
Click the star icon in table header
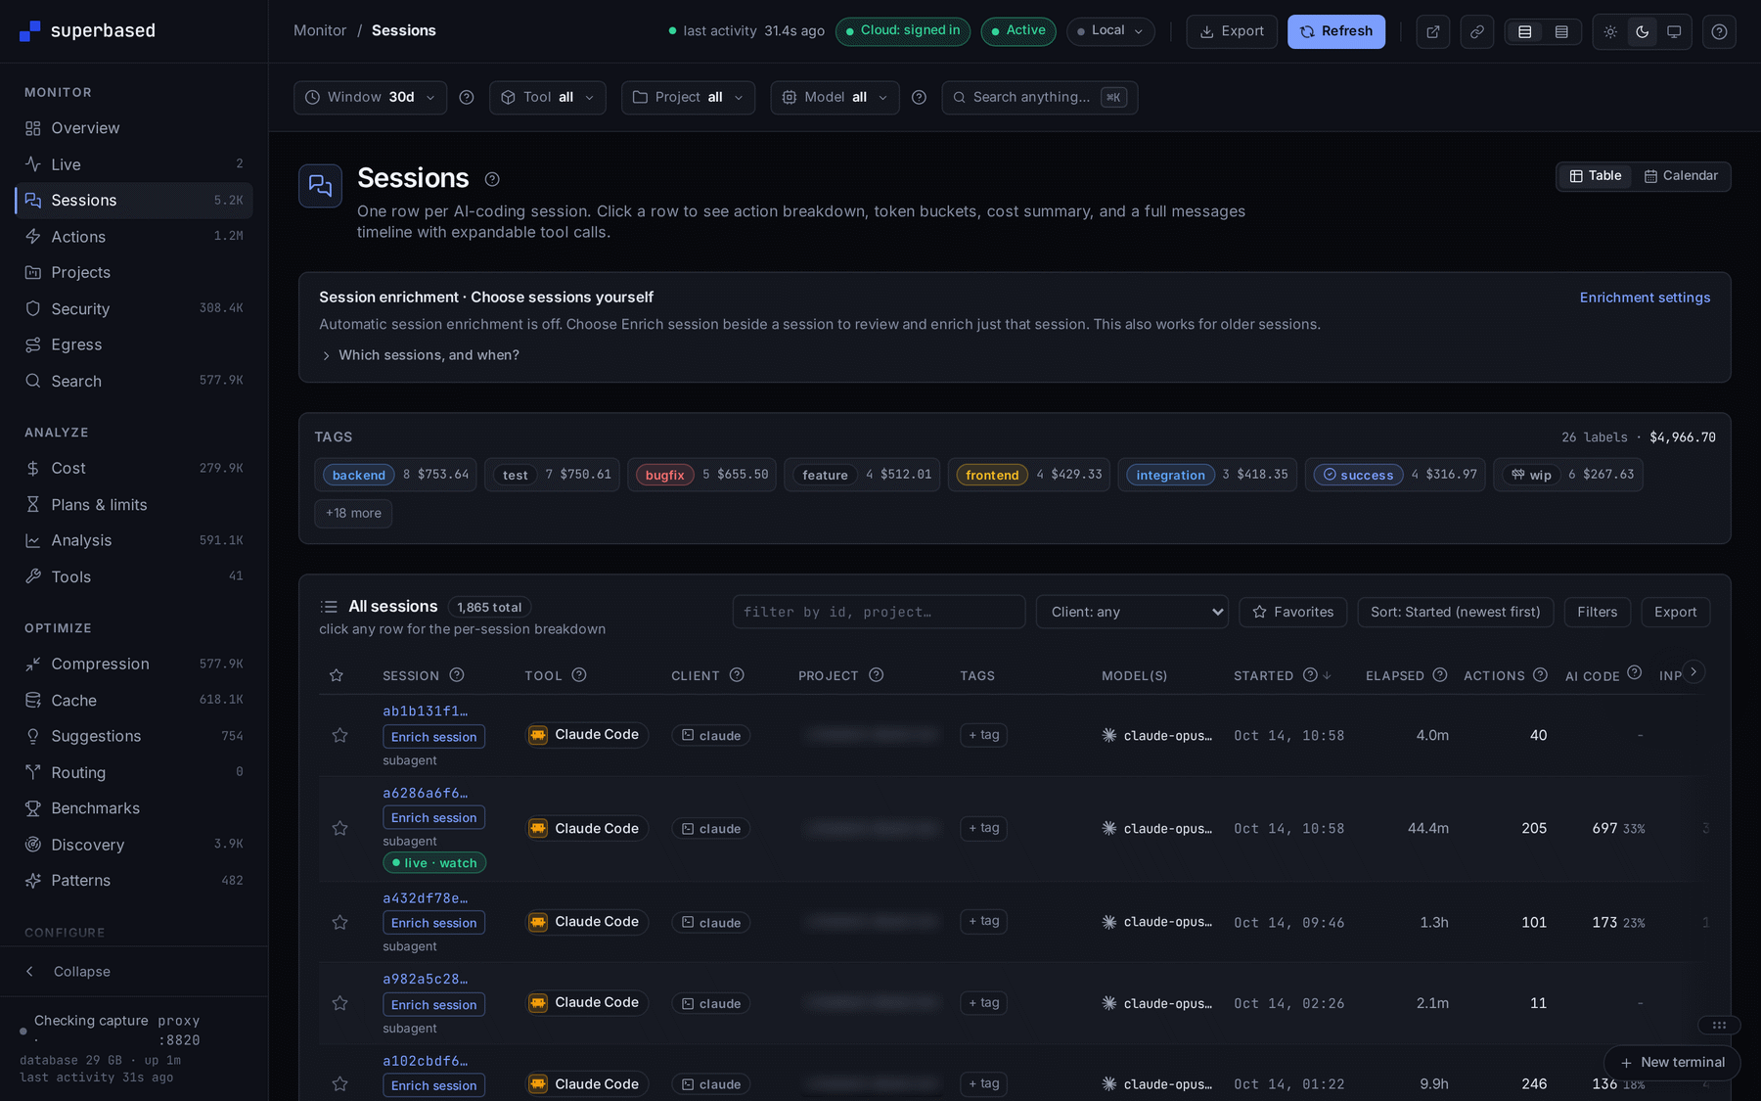click(x=337, y=675)
